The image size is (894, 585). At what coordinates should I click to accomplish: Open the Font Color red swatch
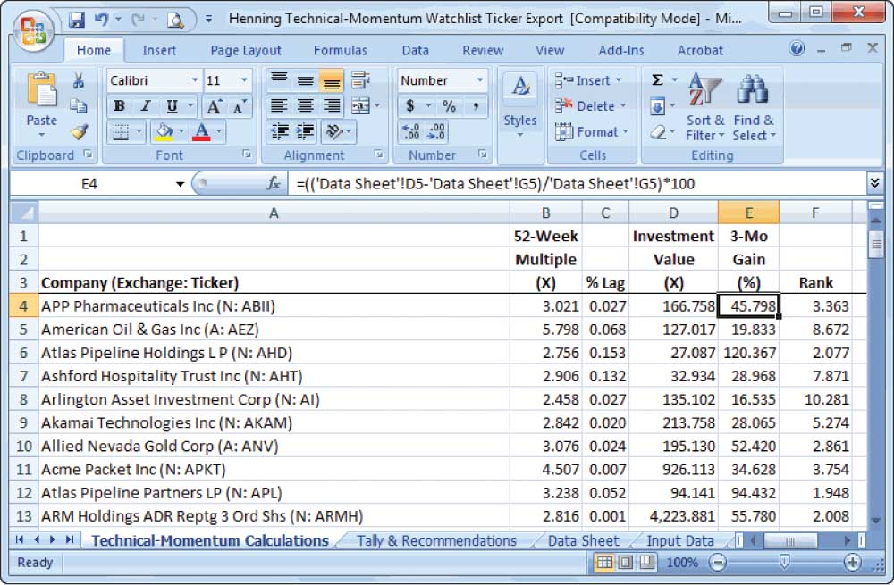(201, 132)
